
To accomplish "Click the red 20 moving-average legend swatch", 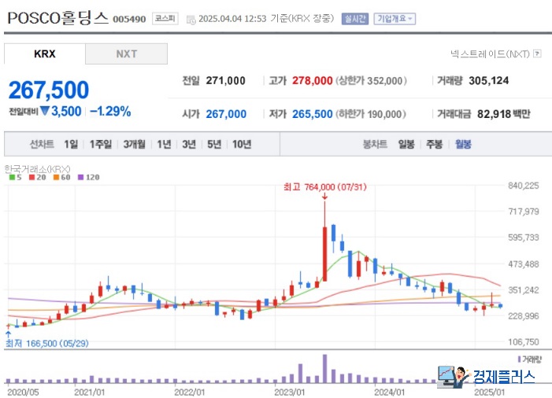I will click(31, 177).
